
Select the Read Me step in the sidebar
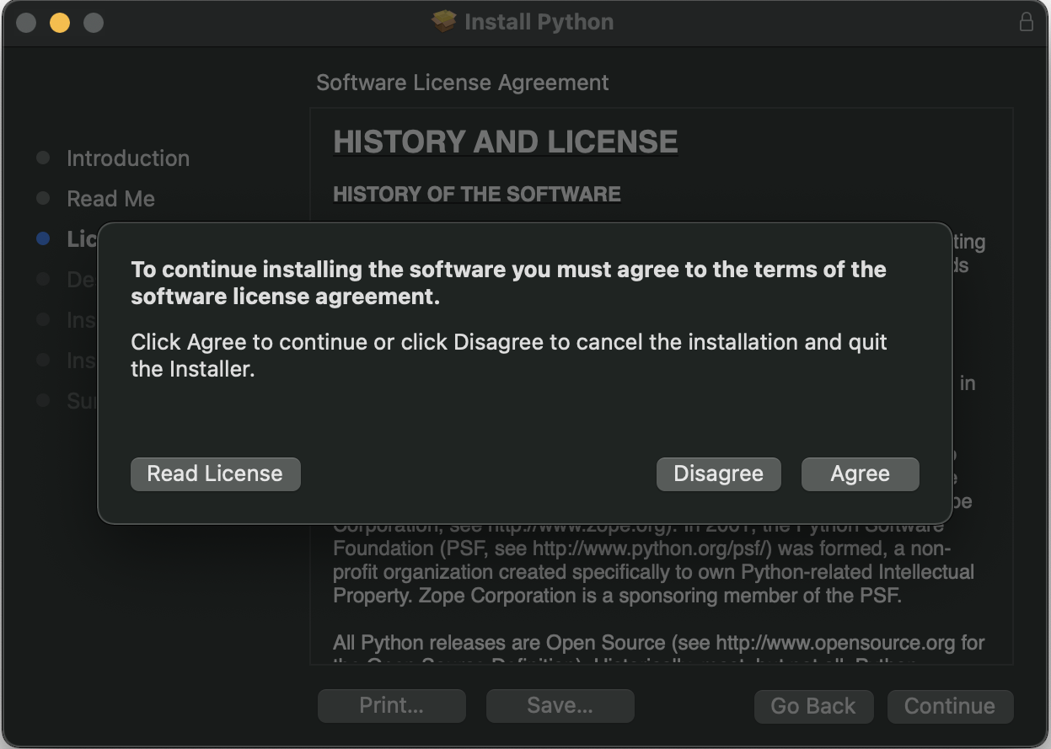point(111,199)
